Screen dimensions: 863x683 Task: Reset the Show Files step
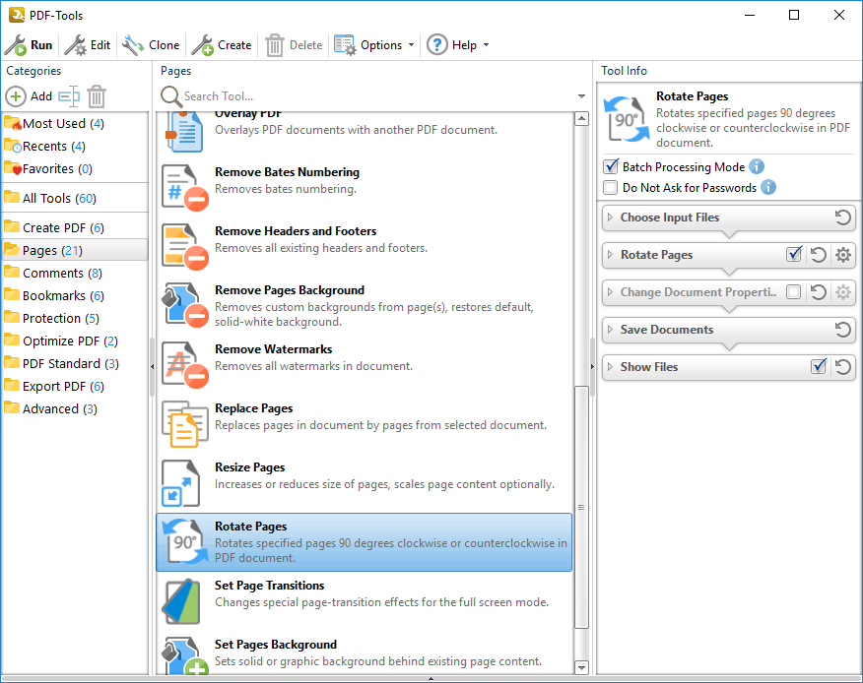click(842, 367)
